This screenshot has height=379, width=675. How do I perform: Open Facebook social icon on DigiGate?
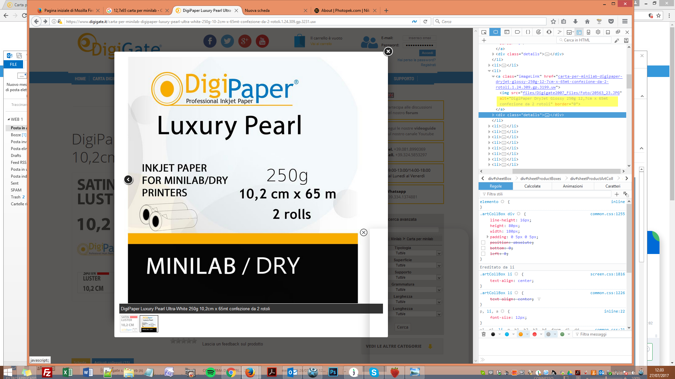click(210, 41)
